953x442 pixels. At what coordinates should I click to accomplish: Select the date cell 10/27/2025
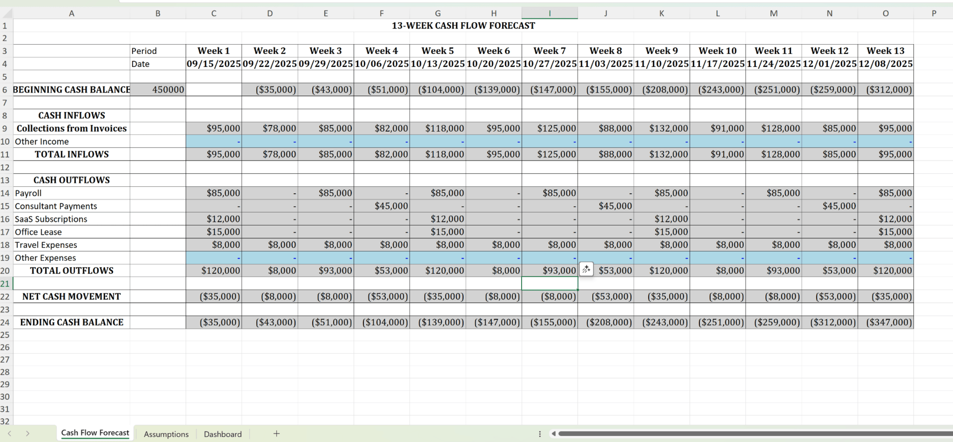pos(550,64)
